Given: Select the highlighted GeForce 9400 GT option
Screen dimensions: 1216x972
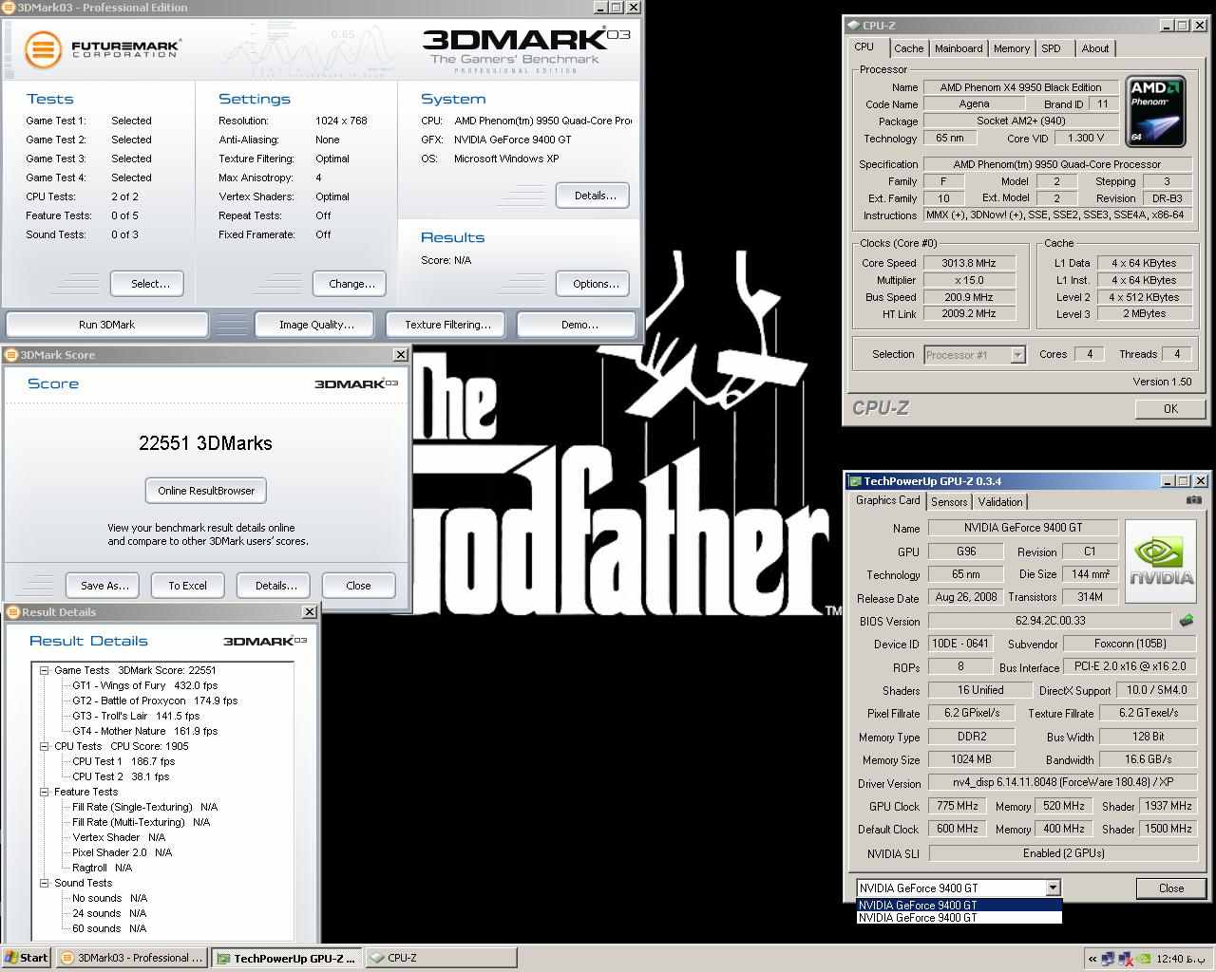Looking at the screenshot, I should click(959, 905).
